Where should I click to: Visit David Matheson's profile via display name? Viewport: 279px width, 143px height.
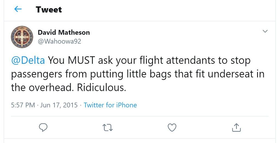64,32
